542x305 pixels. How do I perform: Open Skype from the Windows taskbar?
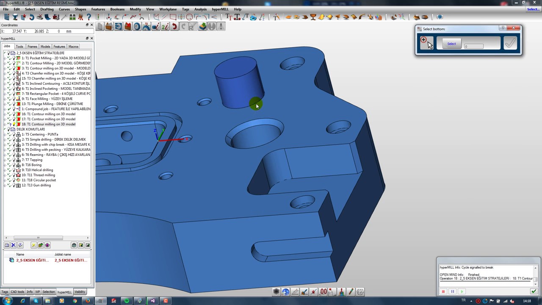[36, 301]
